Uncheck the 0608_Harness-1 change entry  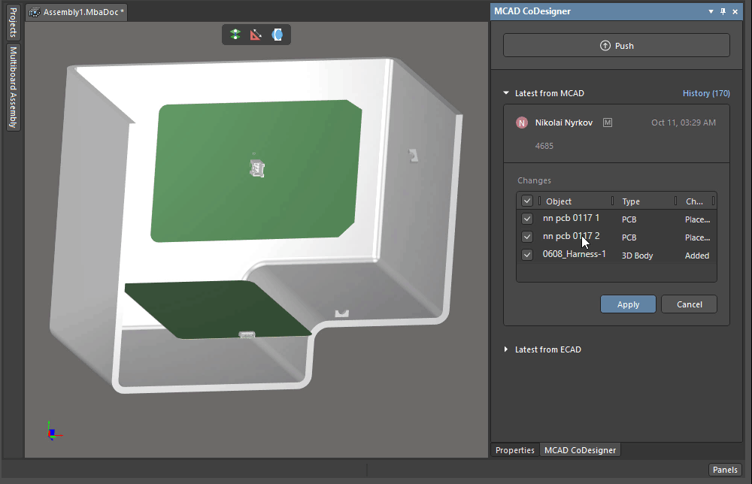point(527,254)
